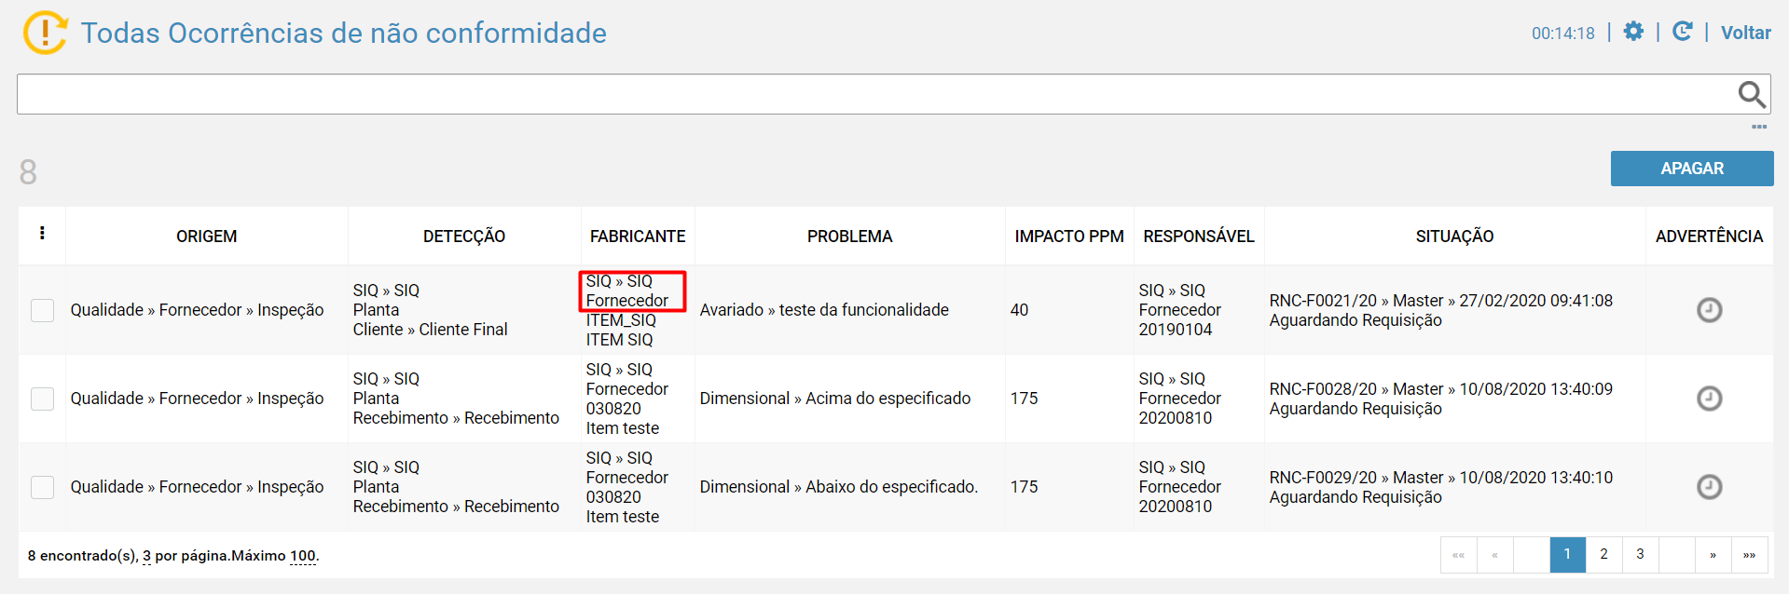The height and width of the screenshot is (595, 1789).
Task: Click the non-conformity alert logo icon
Action: click(45, 33)
